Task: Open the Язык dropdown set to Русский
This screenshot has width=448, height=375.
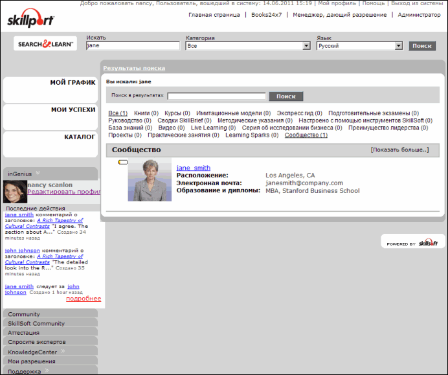Action: (360, 46)
